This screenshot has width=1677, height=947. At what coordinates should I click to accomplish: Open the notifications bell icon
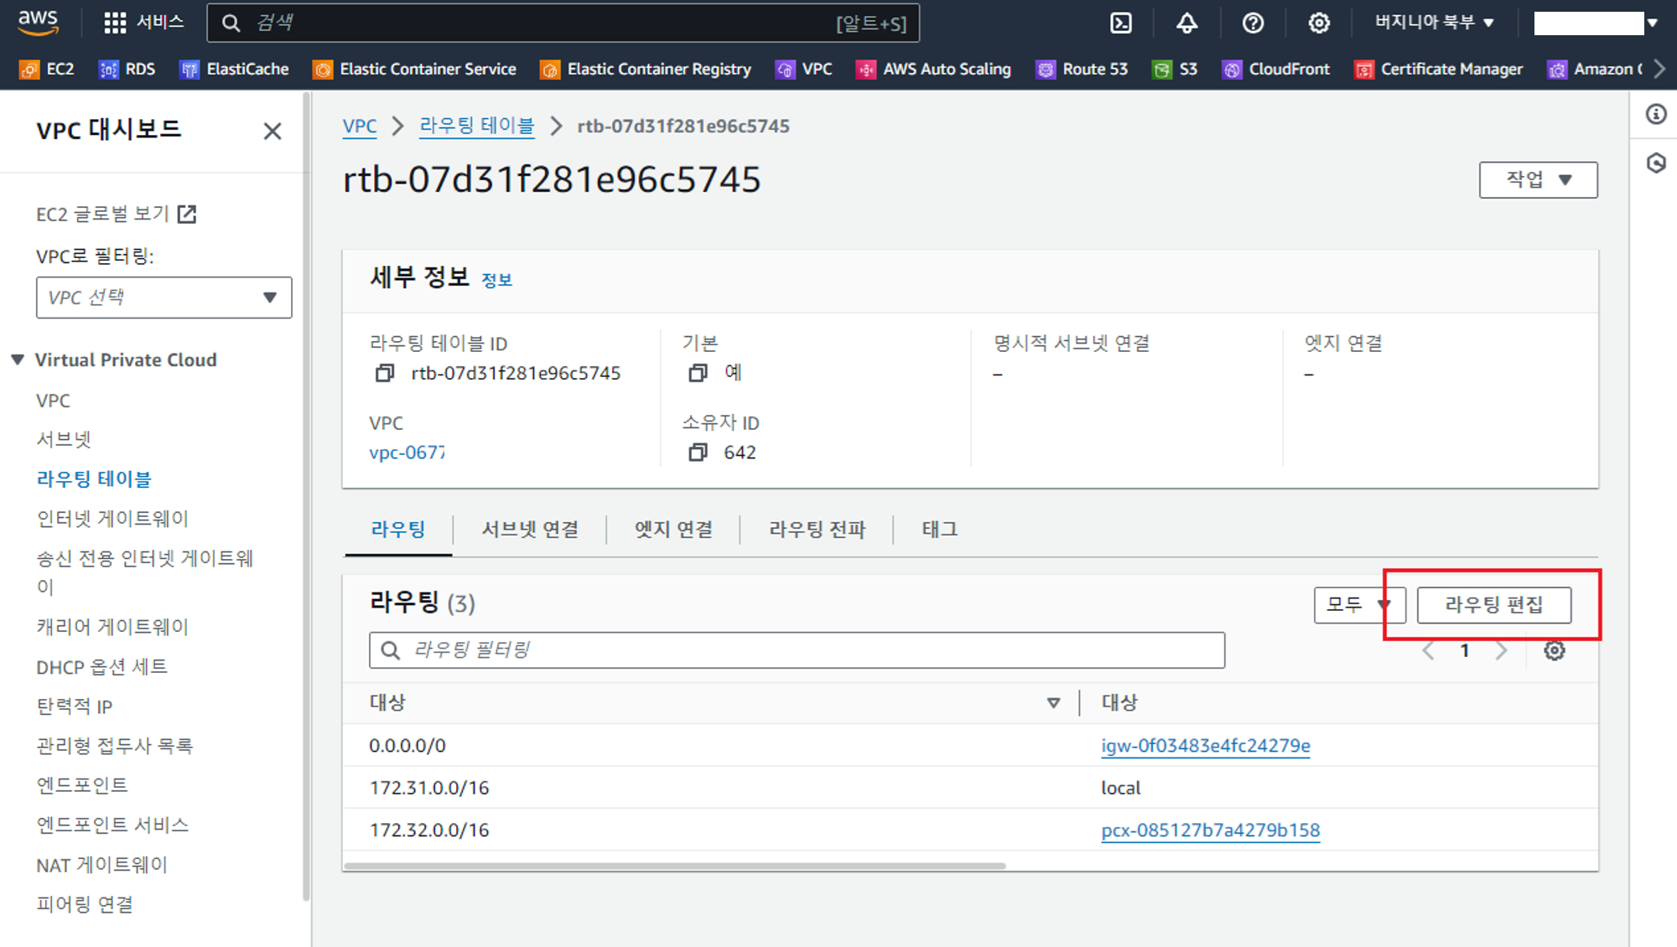[1186, 23]
